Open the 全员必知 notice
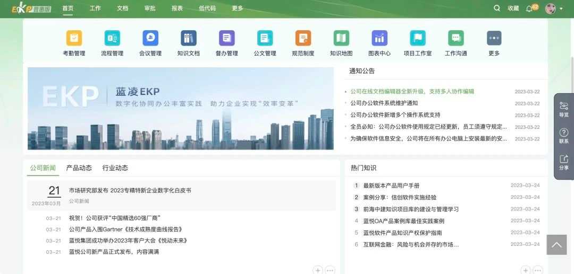Viewport: 574px width, 274px height. click(x=429, y=127)
